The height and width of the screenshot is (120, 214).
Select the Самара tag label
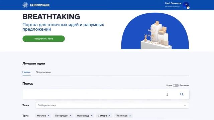102,116
